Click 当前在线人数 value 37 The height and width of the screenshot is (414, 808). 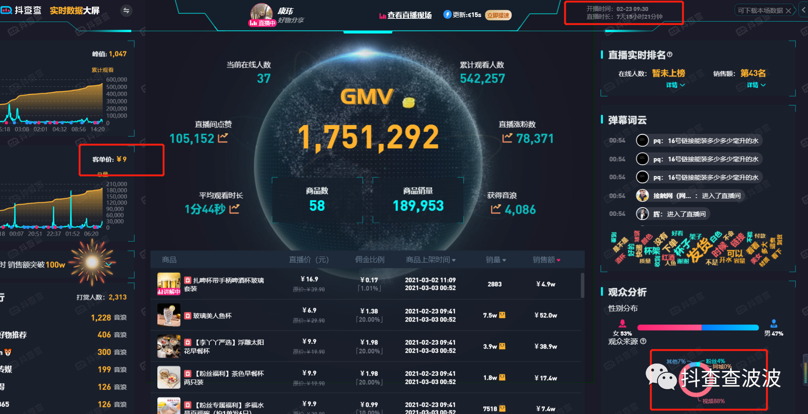point(264,78)
